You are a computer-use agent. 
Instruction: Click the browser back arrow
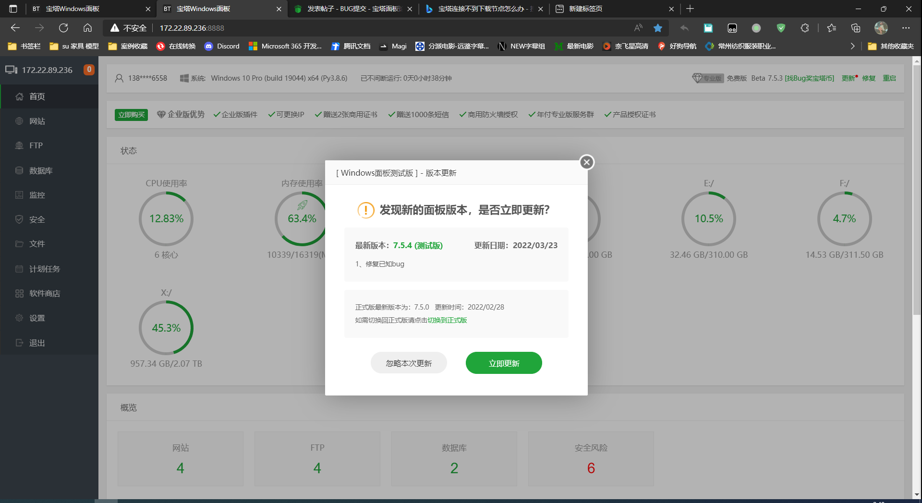pyautogui.click(x=15, y=28)
